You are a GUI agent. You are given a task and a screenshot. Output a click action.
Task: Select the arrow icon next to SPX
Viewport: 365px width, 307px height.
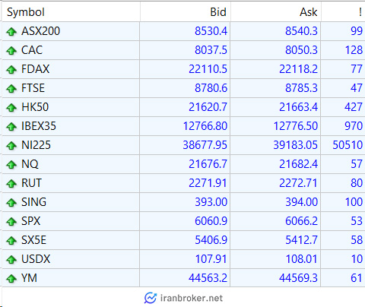click(11, 222)
